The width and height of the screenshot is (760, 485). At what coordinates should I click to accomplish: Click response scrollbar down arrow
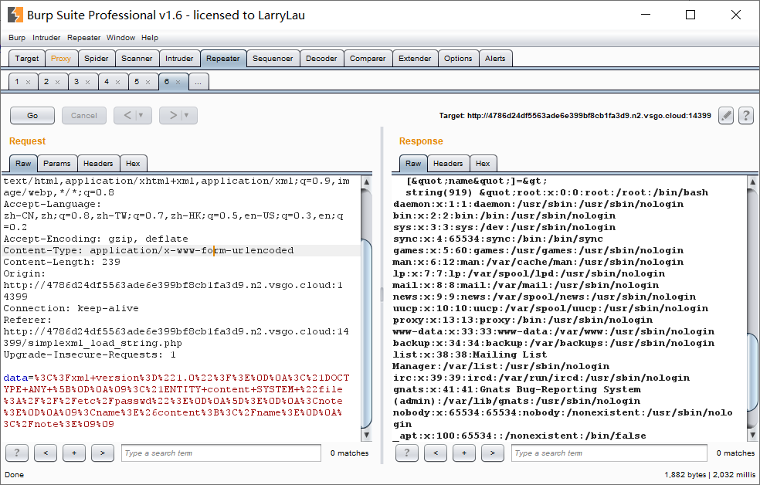pos(752,435)
